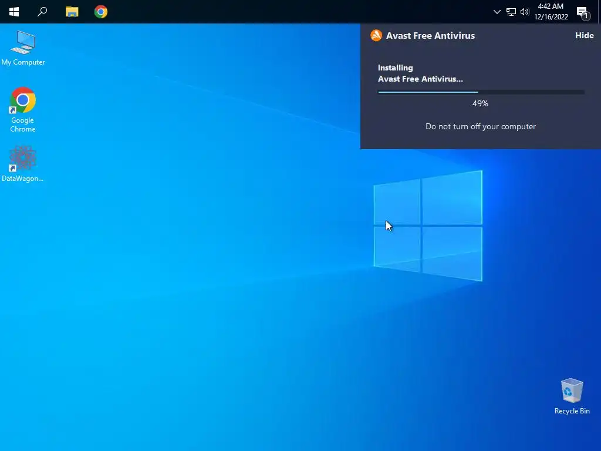Image resolution: width=601 pixels, height=451 pixels.
Task: Click the Avast installation progress bar
Action: pyautogui.click(x=481, y=92)
